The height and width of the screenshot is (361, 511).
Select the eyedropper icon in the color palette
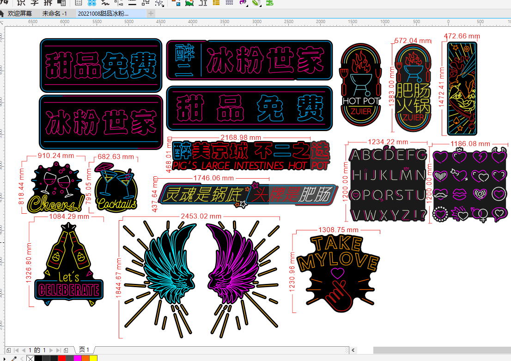[14, 358]
